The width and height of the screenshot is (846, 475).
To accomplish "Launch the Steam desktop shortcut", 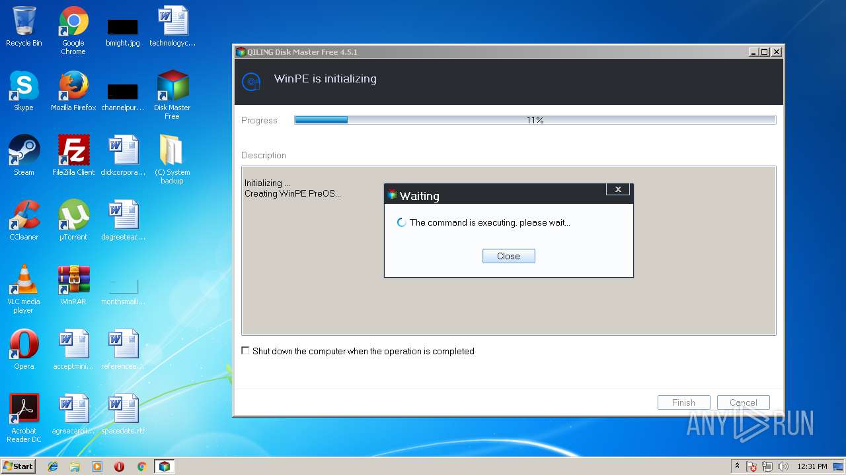I will point(24,156).
